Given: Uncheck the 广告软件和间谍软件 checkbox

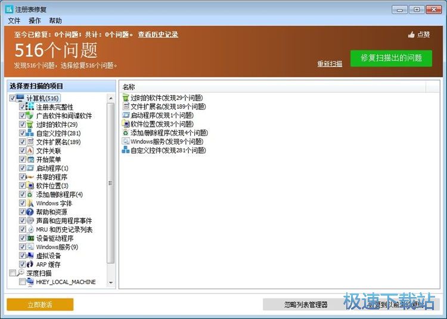Looking at the screenshot, I should [22, 115].
